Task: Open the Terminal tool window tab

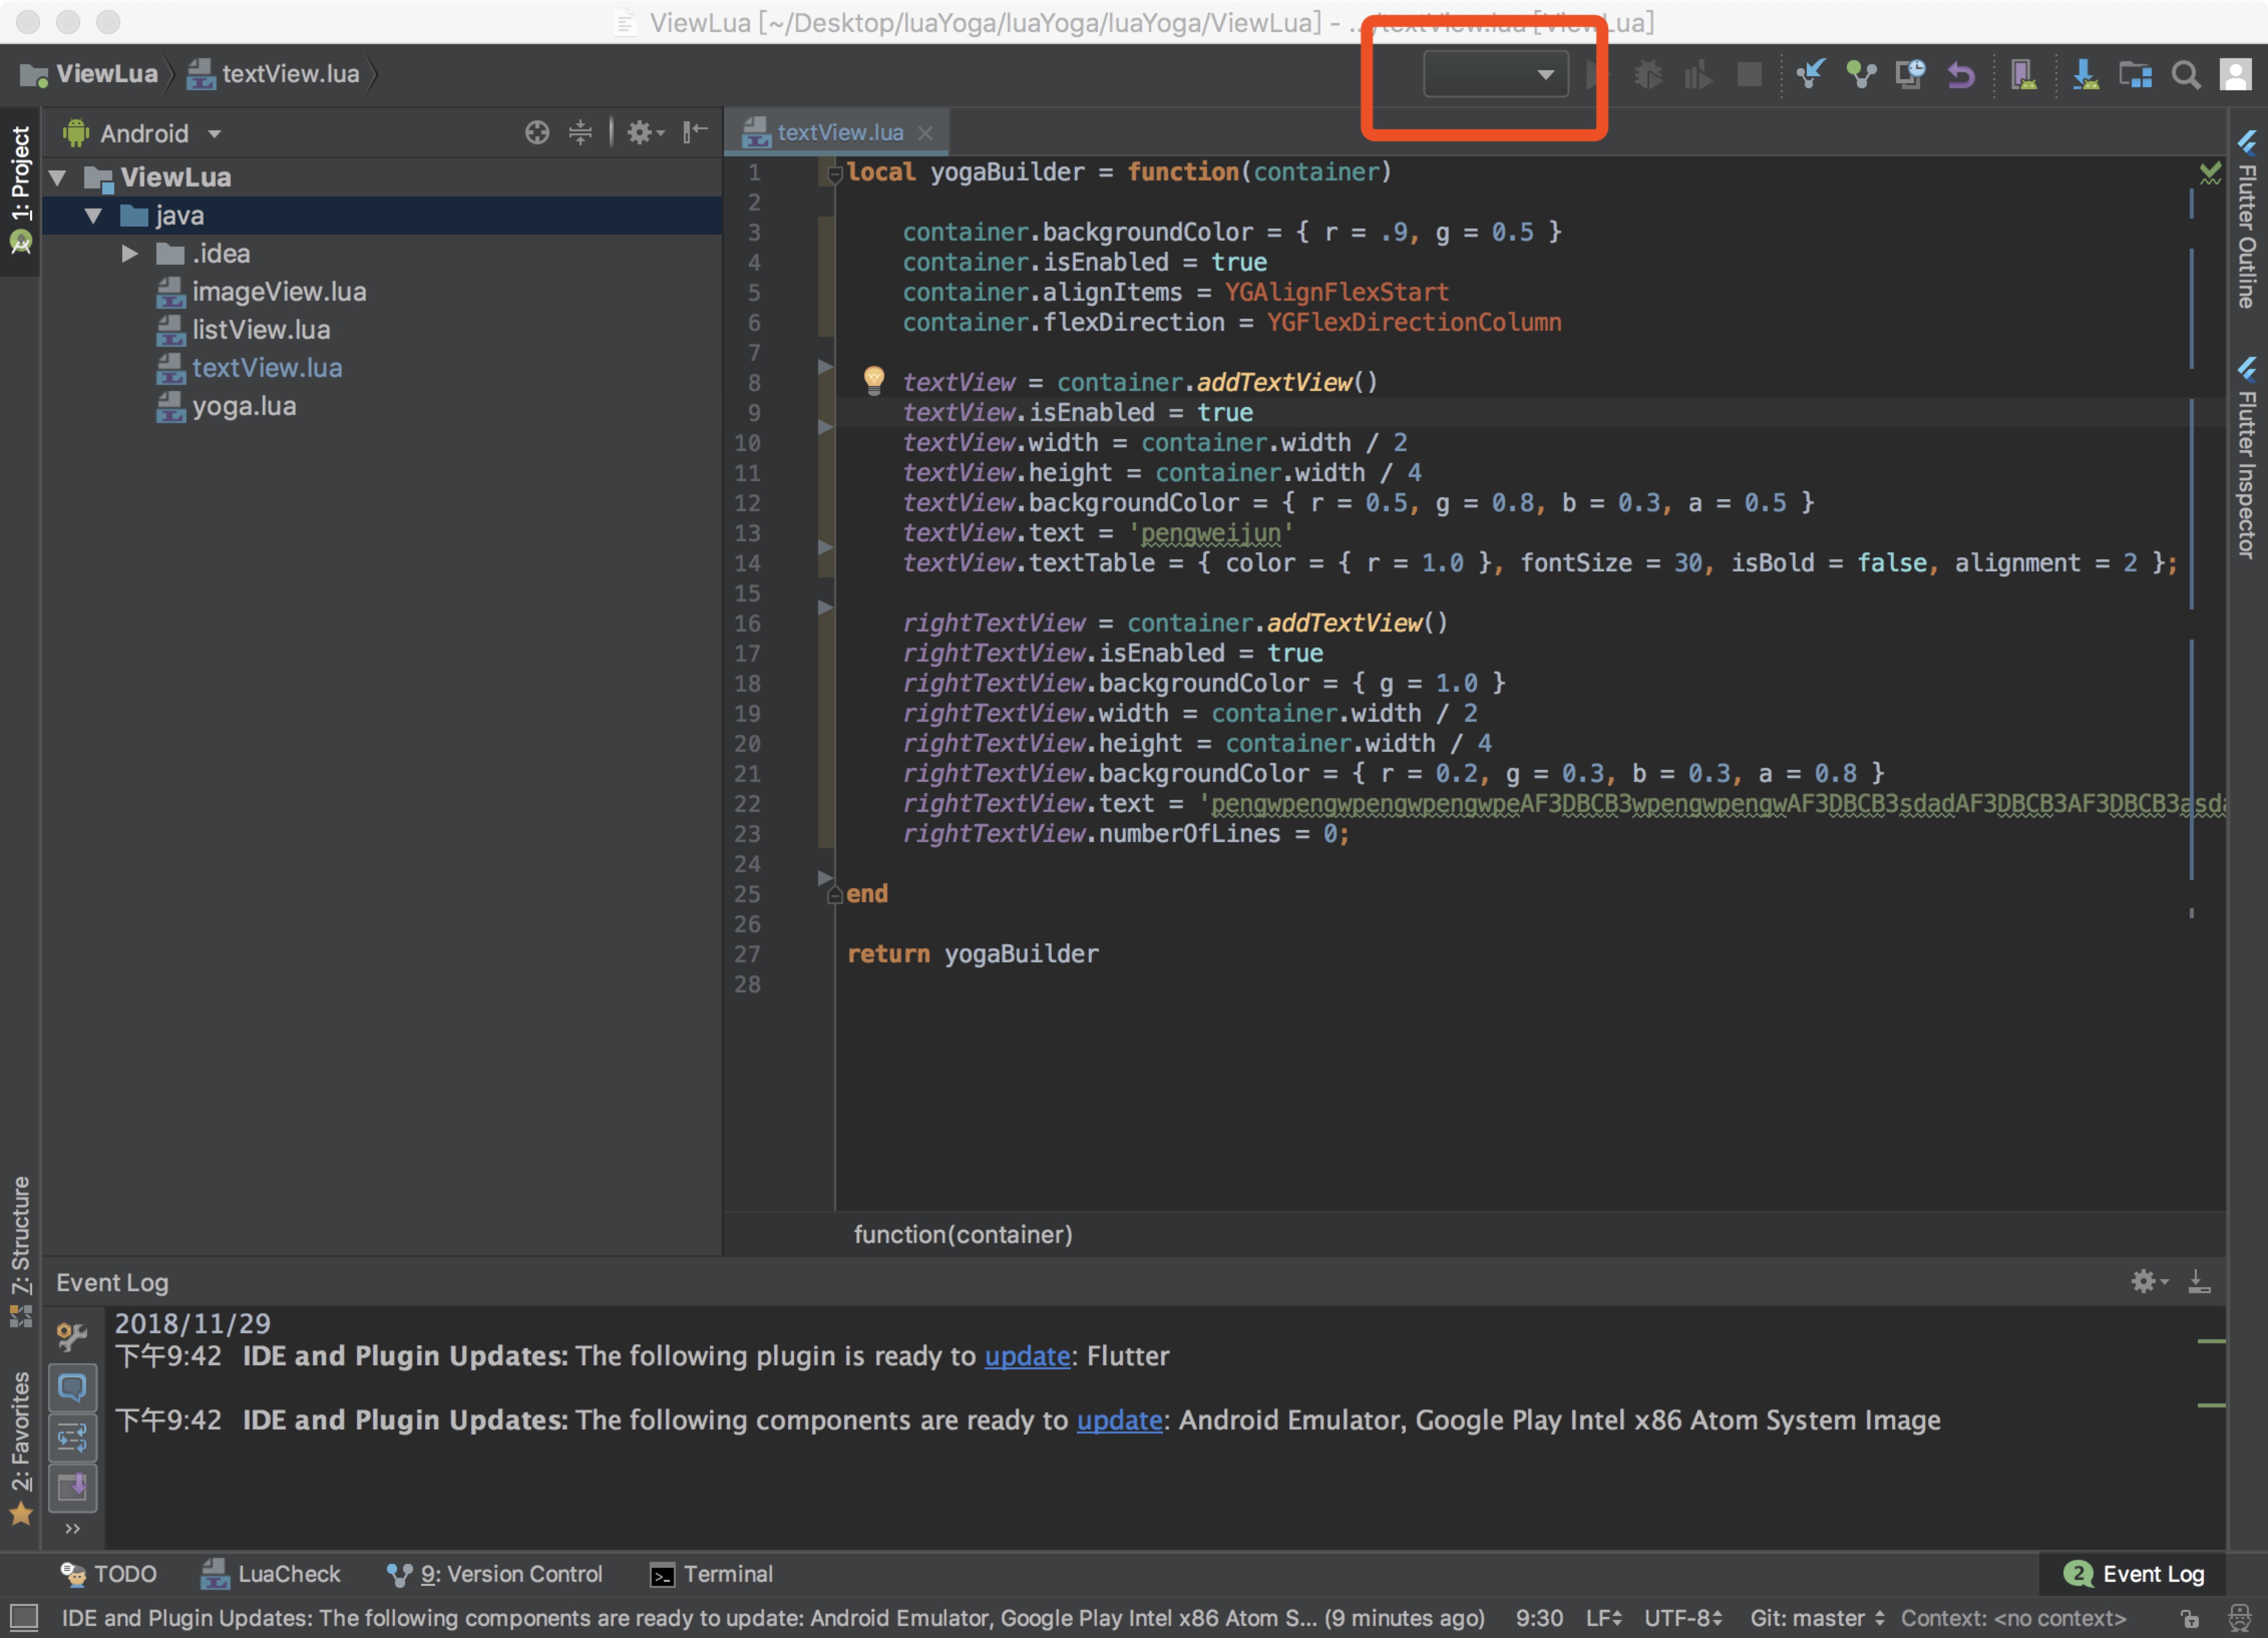Action: pos(711,1574)
